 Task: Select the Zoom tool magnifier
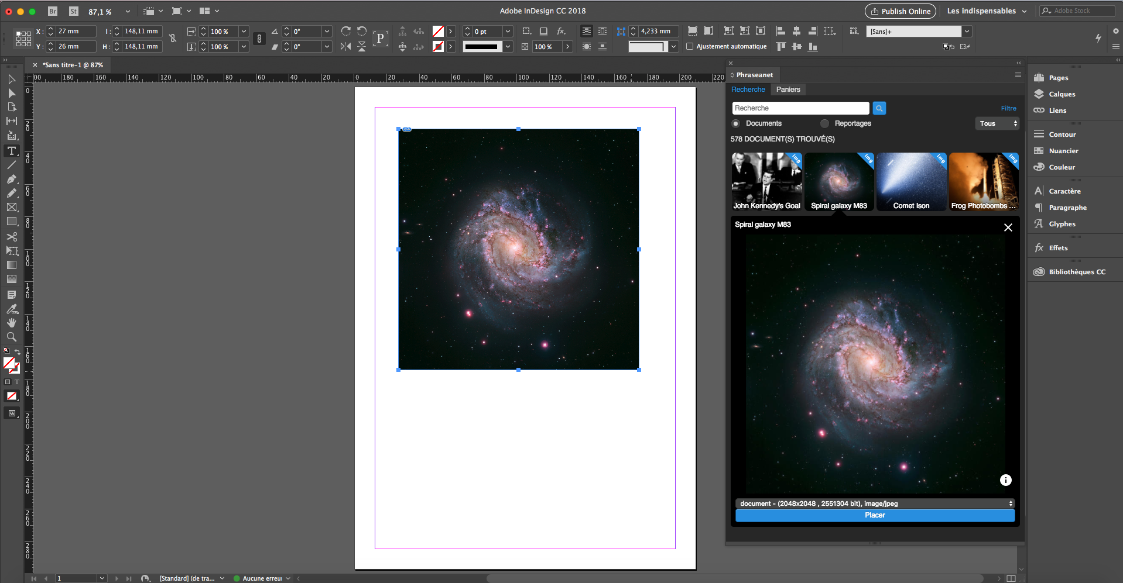12,337
